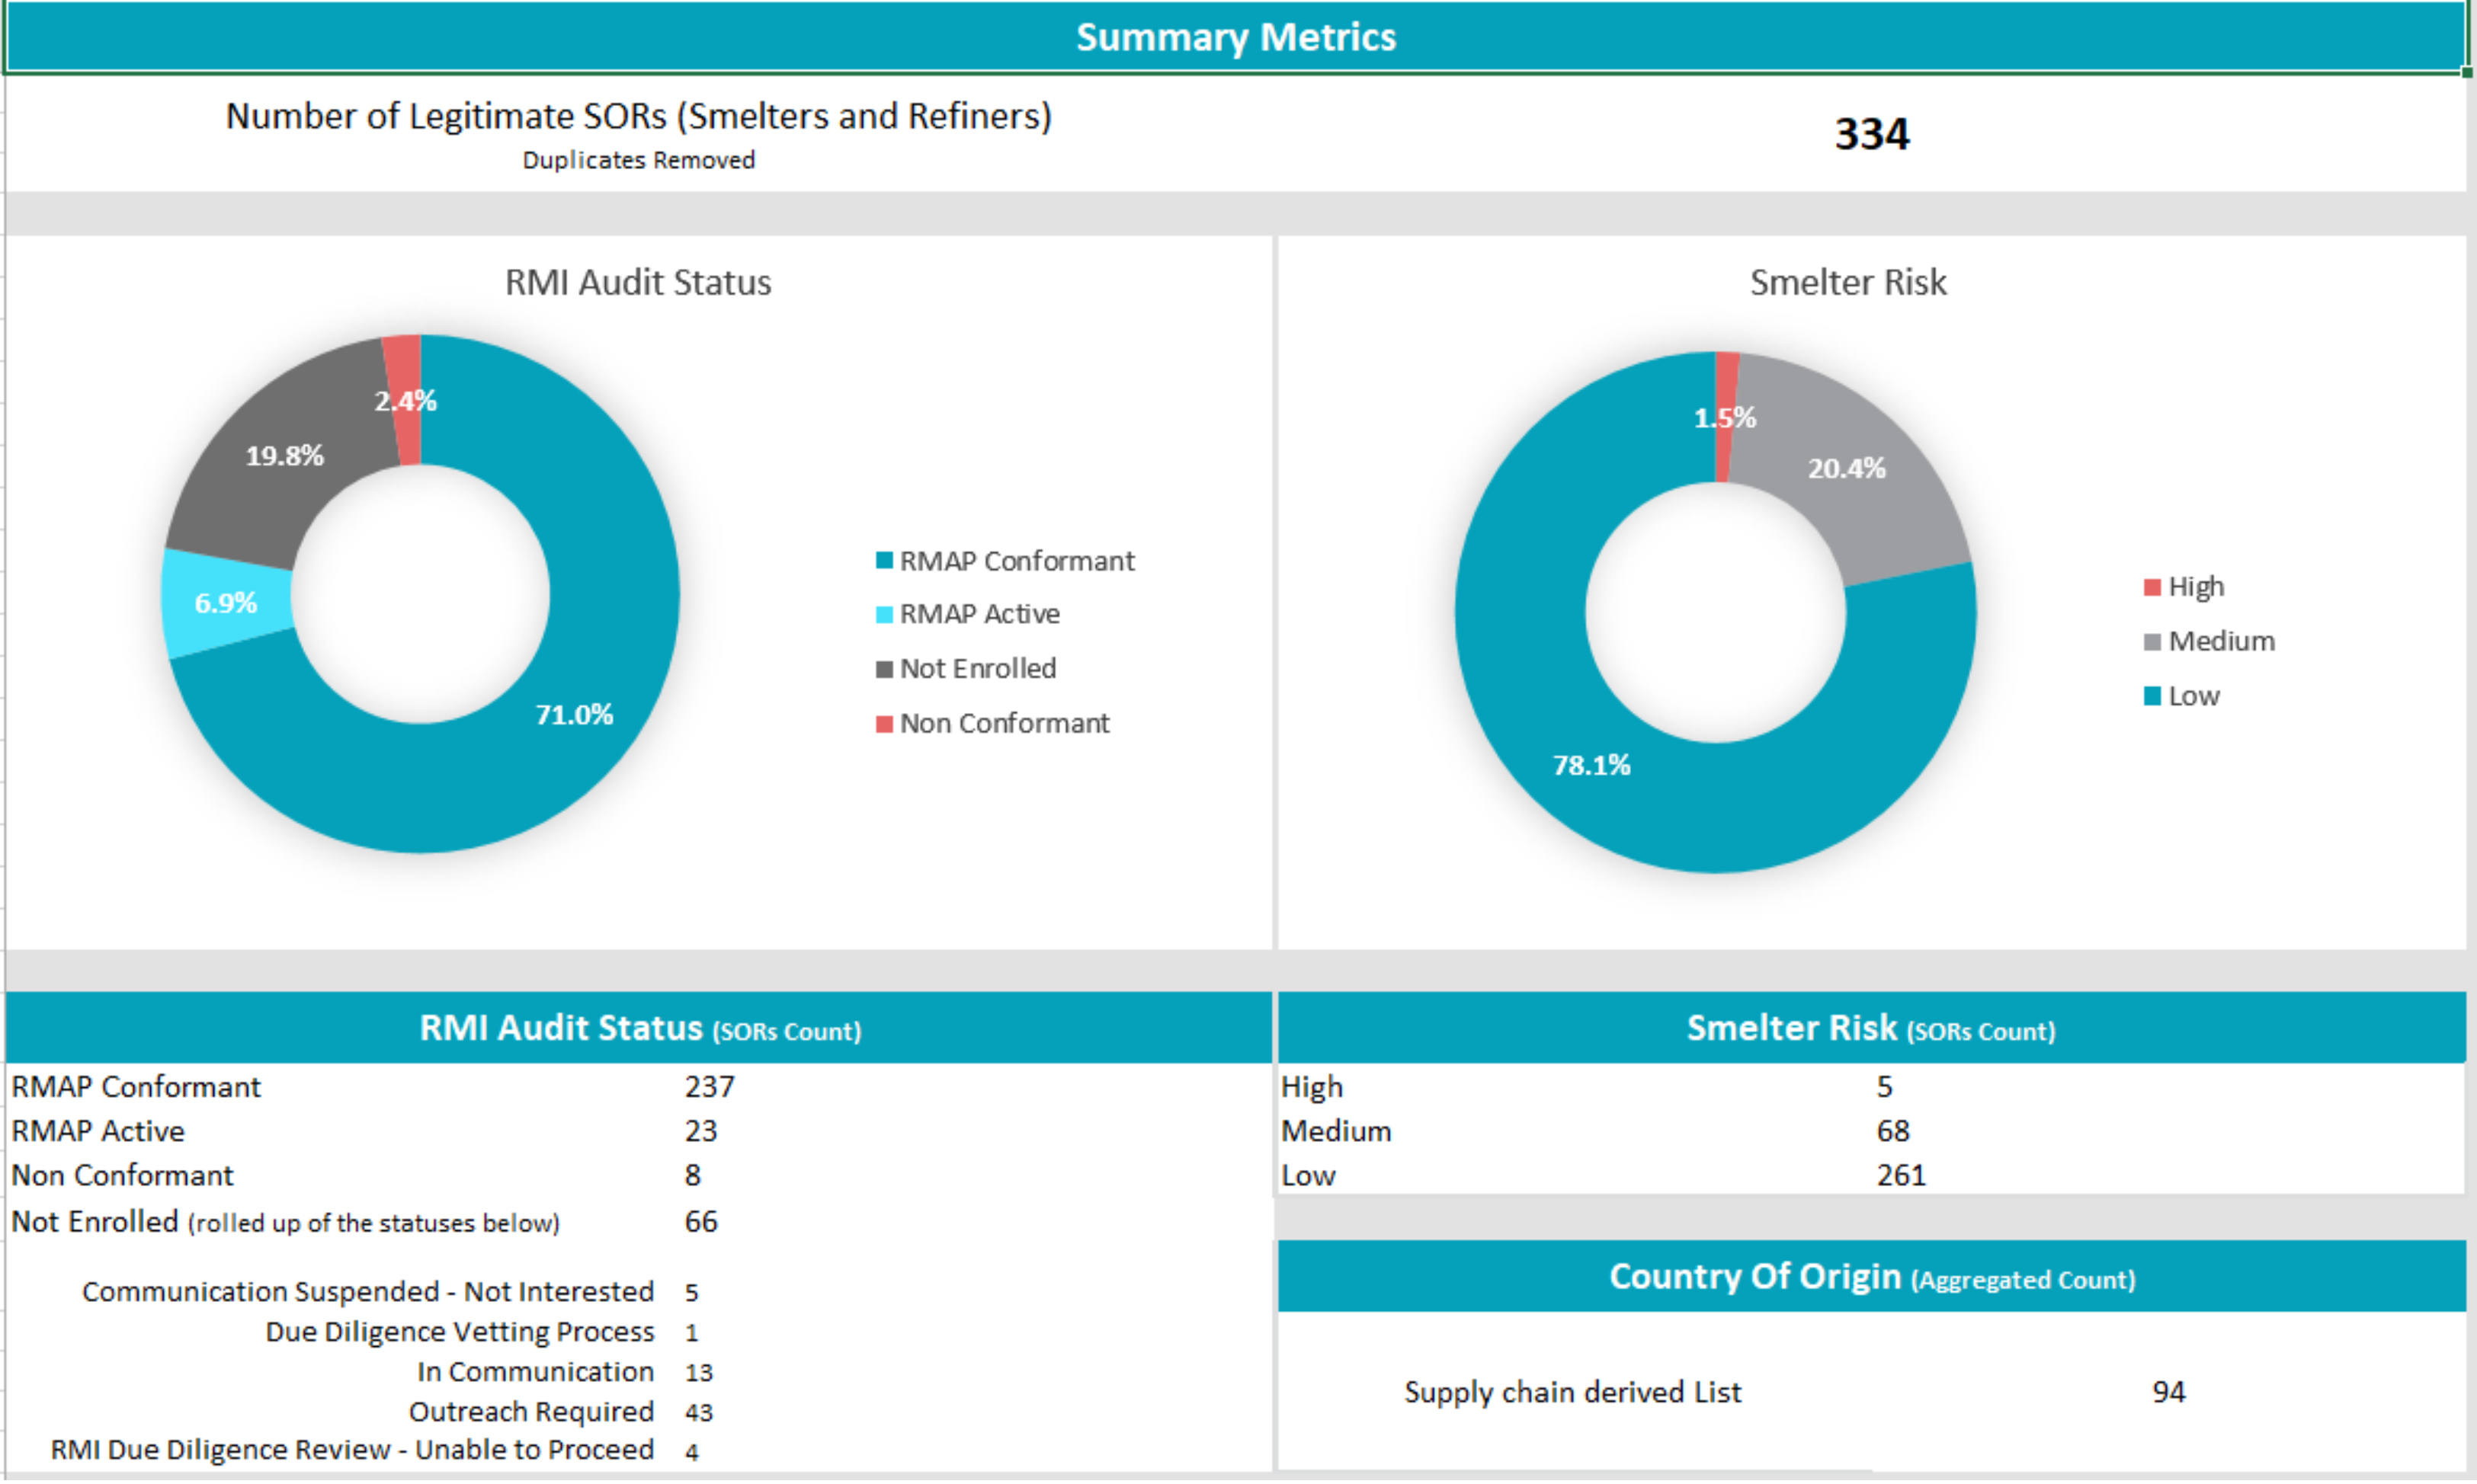
Task: Select the 'RMAP Conformant' table row label
Action: coord(136,1087)
